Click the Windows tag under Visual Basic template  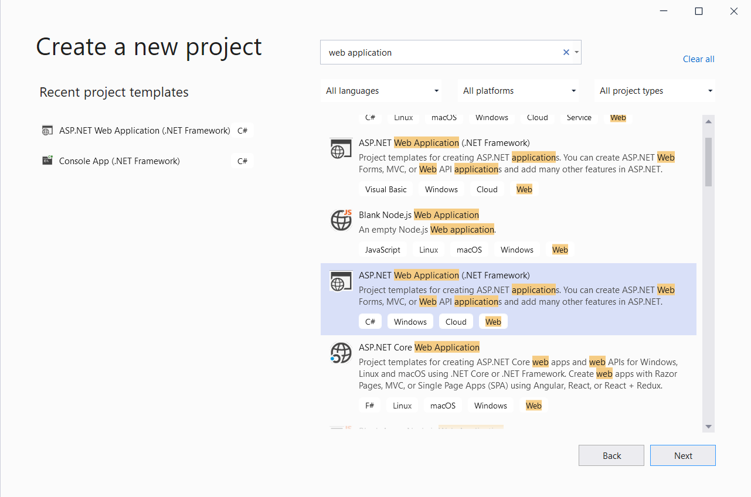pos(441,189)
